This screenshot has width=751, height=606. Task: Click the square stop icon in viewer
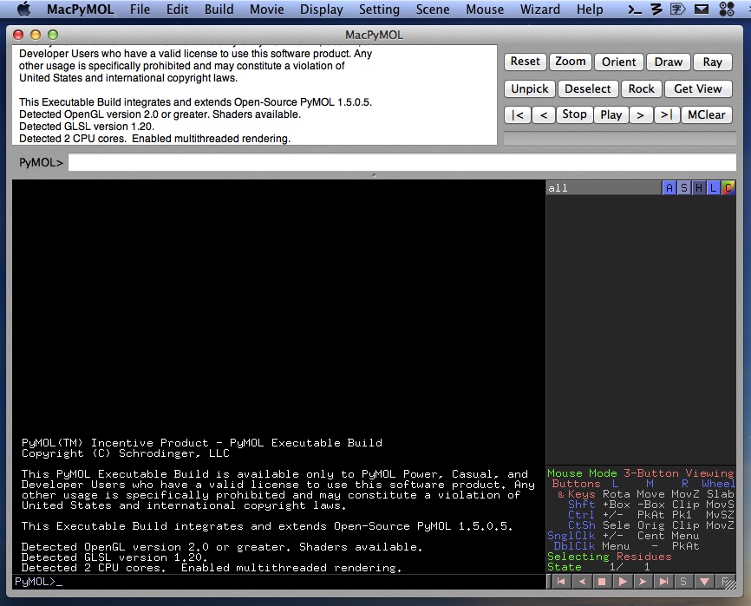coord(602,582)
